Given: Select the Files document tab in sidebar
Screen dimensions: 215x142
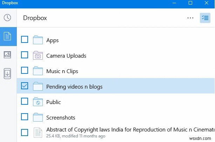Looking at the screenshot, I should 7,36.
